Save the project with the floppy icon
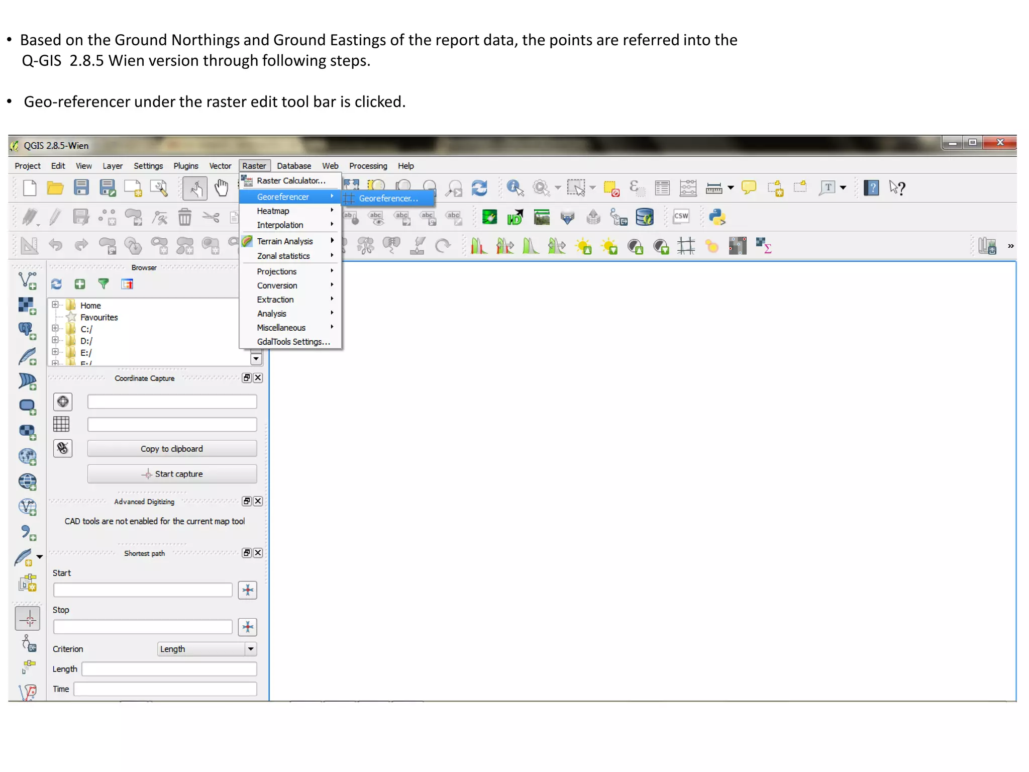The width and height of the screenshot is (1029, 772). (x=81, y=188)
